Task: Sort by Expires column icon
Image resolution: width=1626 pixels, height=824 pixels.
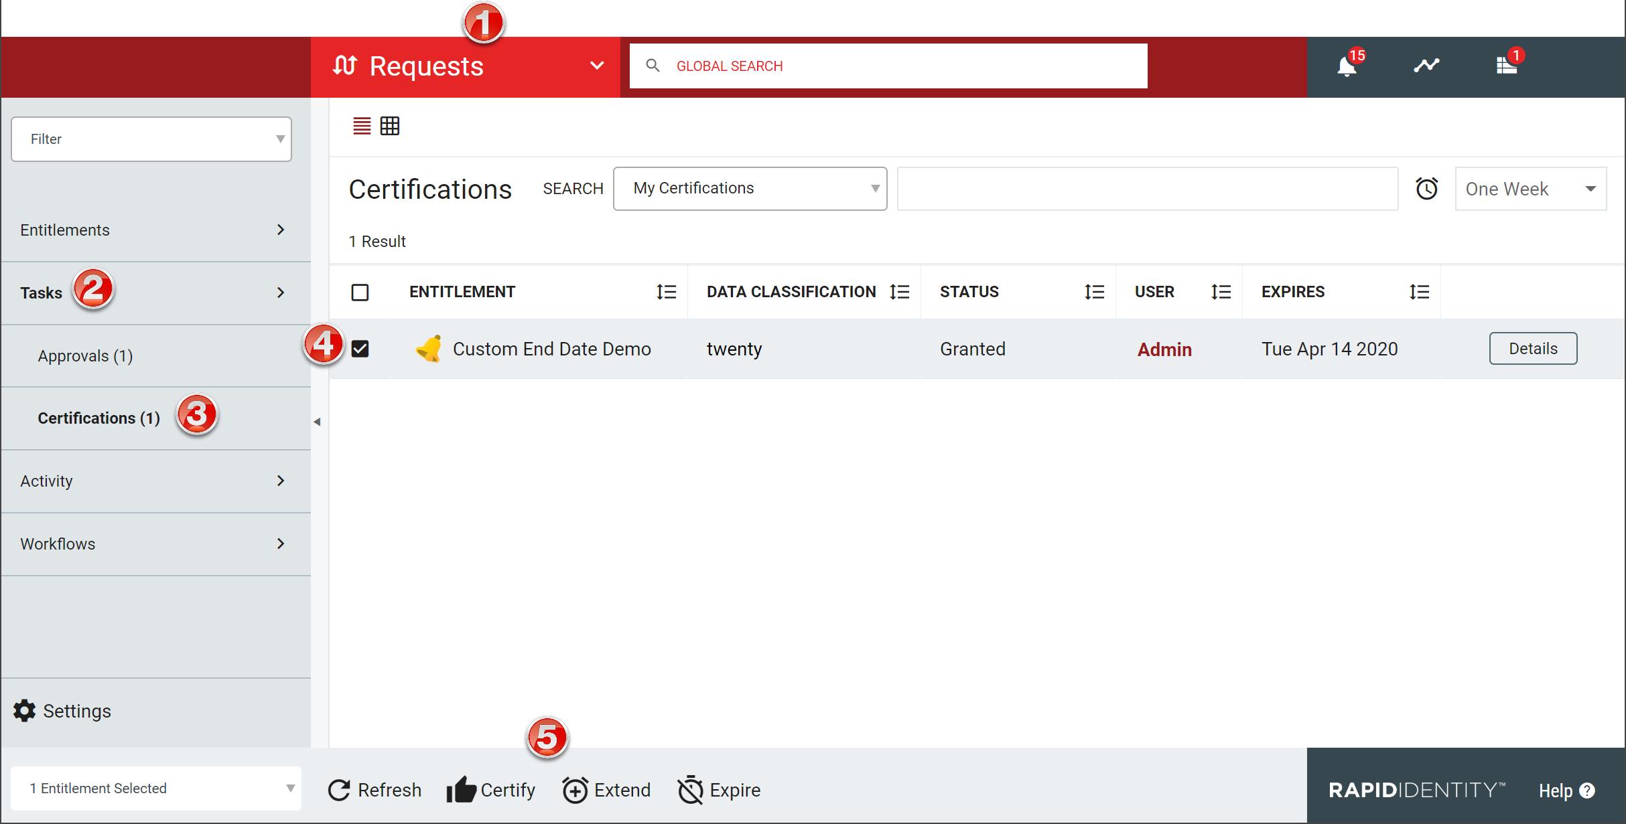Action: 1419,292
